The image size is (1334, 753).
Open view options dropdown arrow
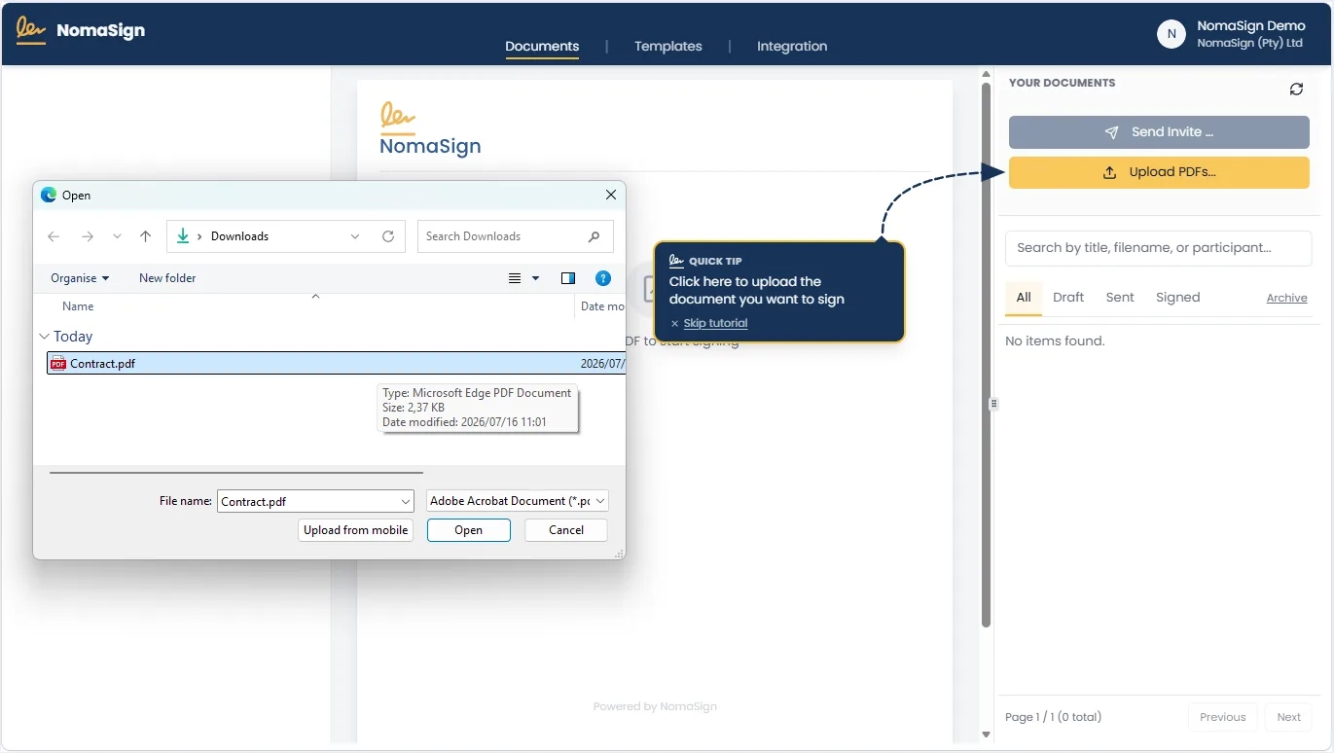[535, 278]
